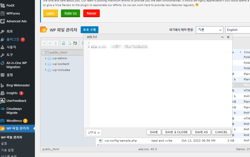Click the Insights notification badge 5
Image resolution: width=250 pixels, height=157 pixels.
(21, 93)
